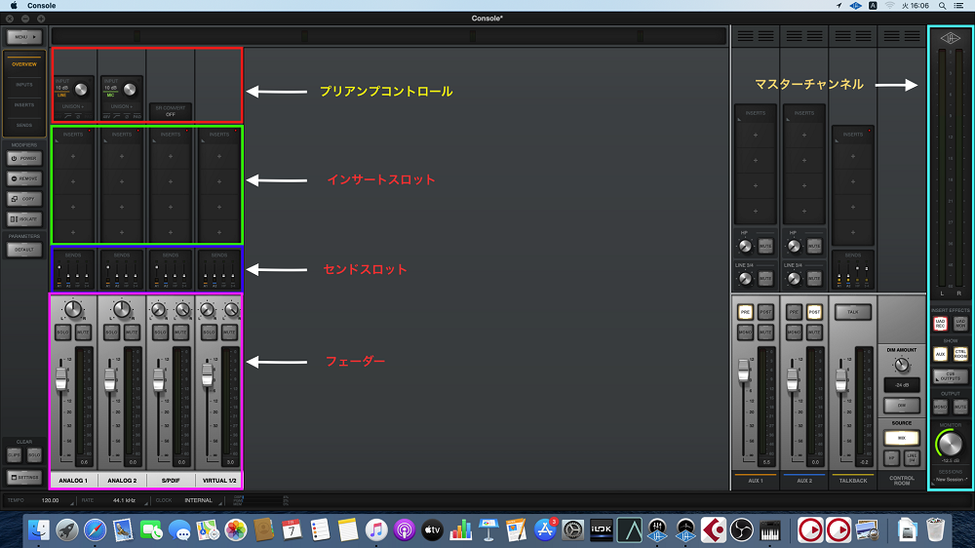
Task: Click Analog 2 input gain knob
Action: coord(130,90)
